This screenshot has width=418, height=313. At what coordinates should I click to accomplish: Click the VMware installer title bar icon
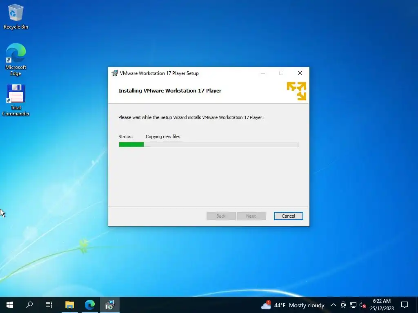[115, 73]
